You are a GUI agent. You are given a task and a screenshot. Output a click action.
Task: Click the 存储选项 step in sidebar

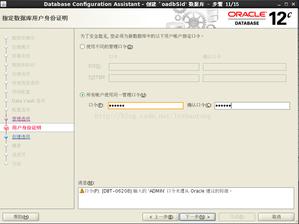tap(21, 74)
